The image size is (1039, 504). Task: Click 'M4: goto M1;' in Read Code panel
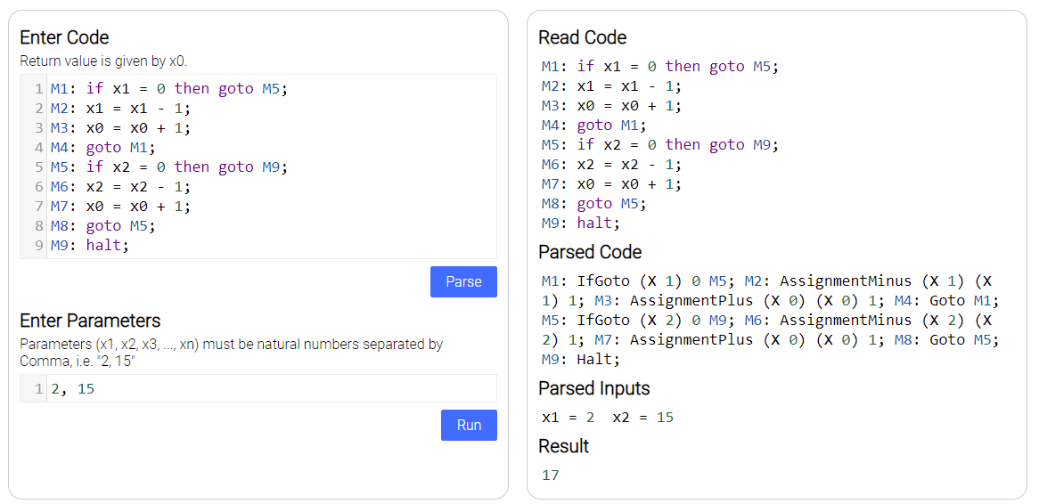tap(593, 126)
